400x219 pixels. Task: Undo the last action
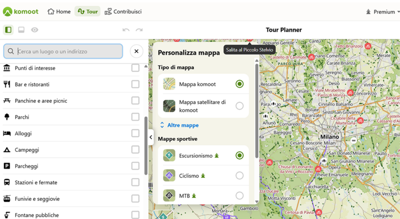(x=126, y=30)
